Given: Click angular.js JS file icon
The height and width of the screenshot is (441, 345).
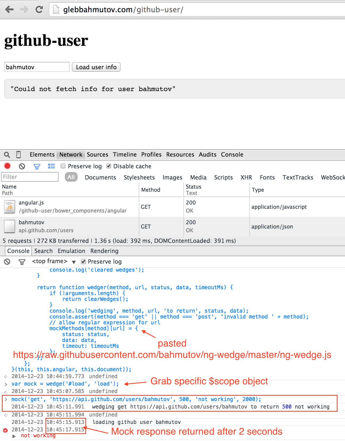Looking at the screenshot, I should (x=10, y=207).
